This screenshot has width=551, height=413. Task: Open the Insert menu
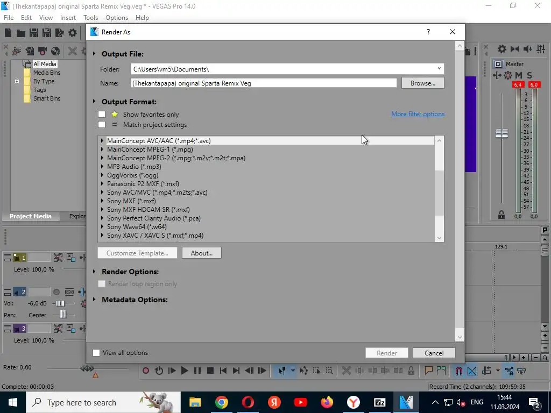[68, 18]
